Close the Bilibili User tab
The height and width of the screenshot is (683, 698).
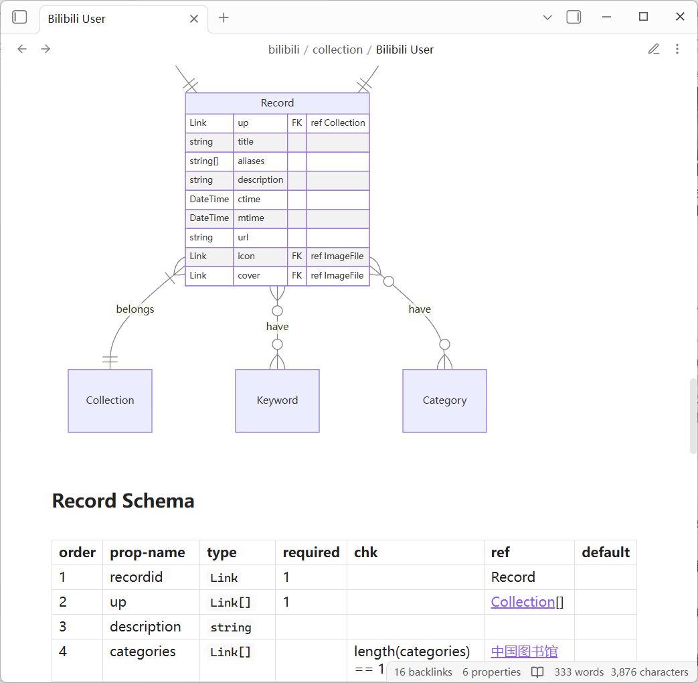pyautogui.click(x=193, y=19)
